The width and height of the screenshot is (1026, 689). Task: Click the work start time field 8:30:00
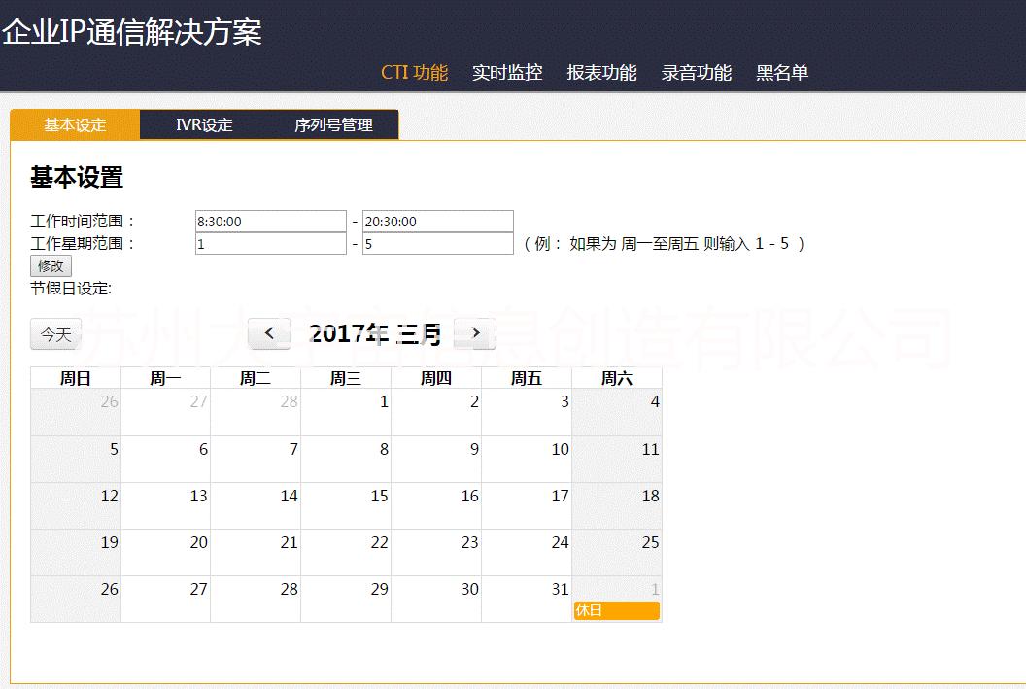click(270, 222)
